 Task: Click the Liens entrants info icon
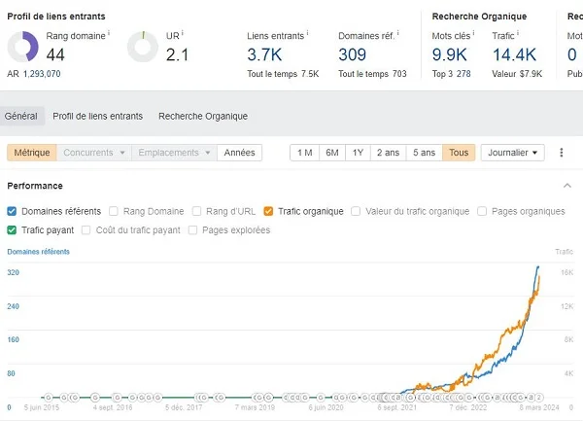click(x=307, y=33)
